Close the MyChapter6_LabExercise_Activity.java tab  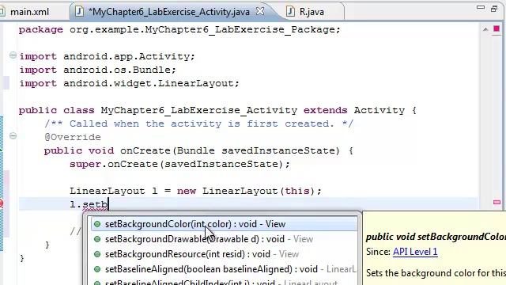tap(260, 11)
